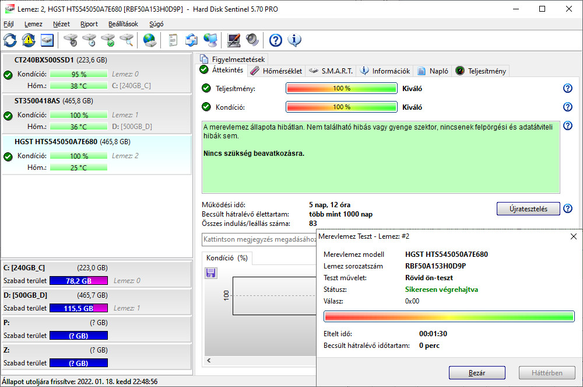This screenshot has height=387, width=583.
Task: Select the ST3500418AS disk entry
Action: (97, 114)
